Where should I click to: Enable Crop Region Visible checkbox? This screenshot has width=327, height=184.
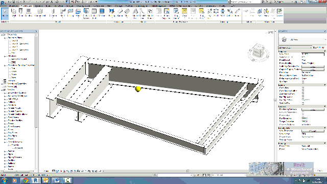[303, 91]
